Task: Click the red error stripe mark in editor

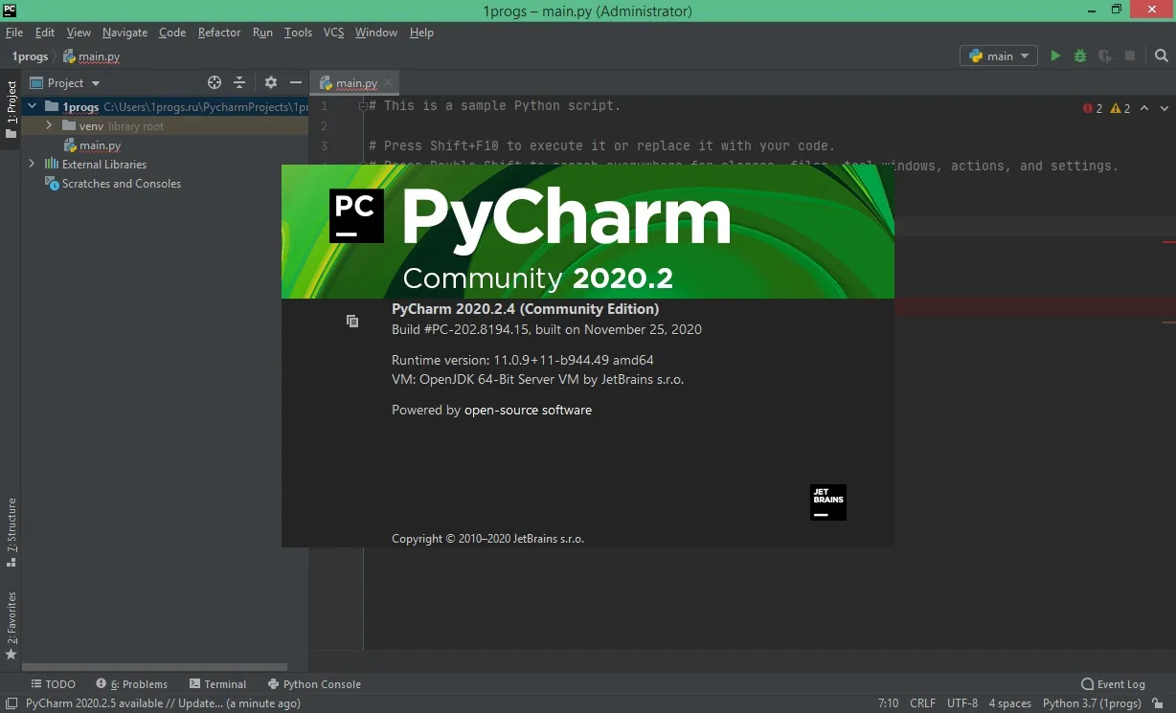Action: click(1169, 244)
